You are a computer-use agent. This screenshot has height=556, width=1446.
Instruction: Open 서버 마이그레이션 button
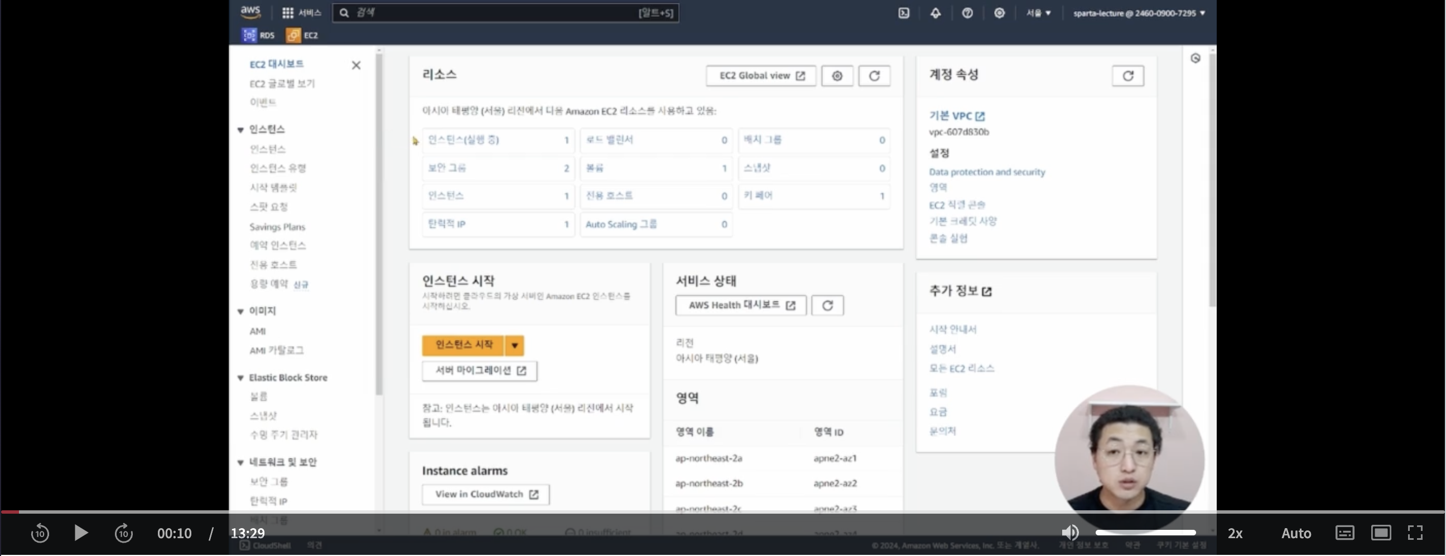coord(480,370)
